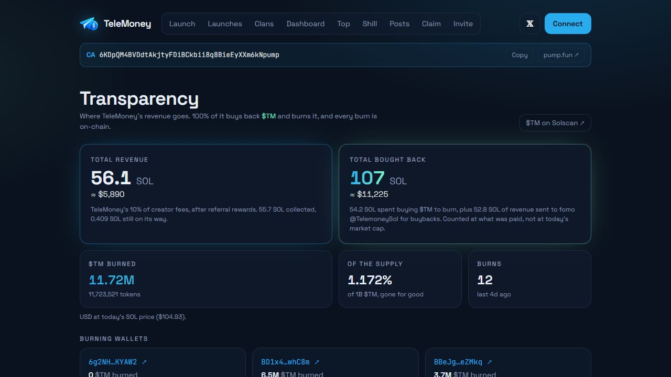Click the ≈ $11,225 bought back estimate
This screenshot has height=377, width=671.
coord(369,194)
